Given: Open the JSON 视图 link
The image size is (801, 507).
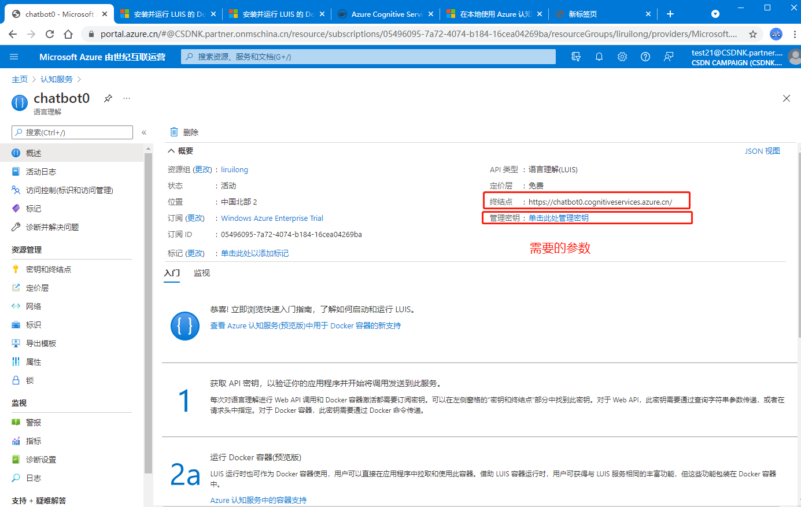Looking at the screenshot, I should 762,151.
